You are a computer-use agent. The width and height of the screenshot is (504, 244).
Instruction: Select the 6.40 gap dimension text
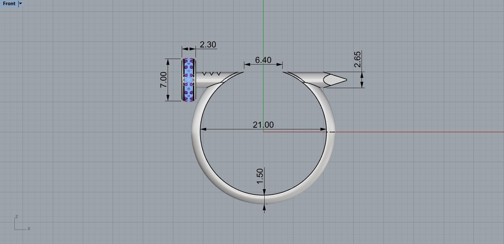[x=263, y=60]
